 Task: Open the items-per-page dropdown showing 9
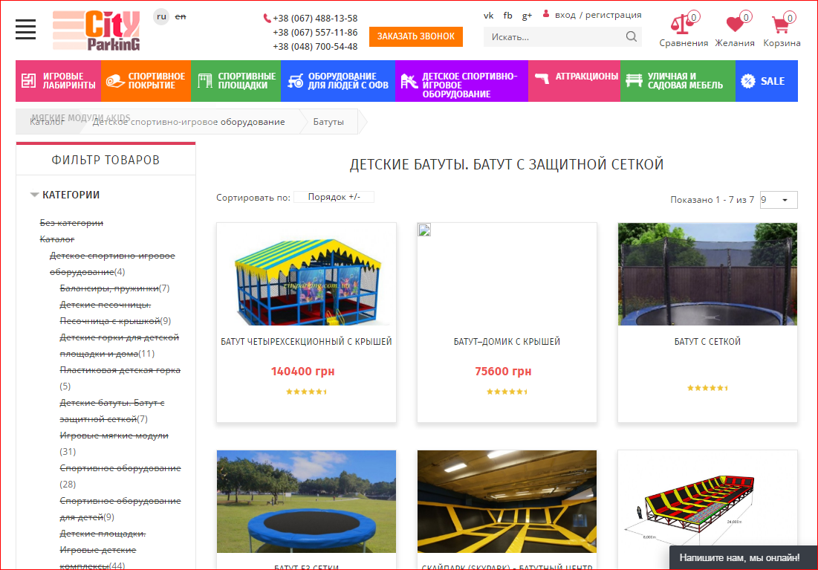pyautogui.click(x=779, y=199)
